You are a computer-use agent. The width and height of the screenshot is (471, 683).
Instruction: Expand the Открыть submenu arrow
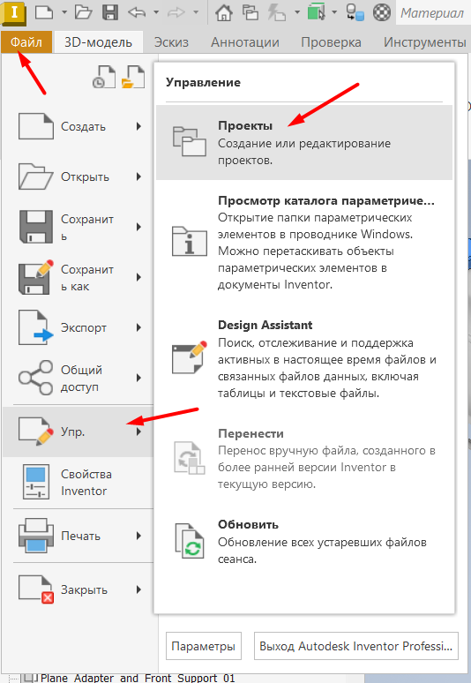pyautogui.click(x=138, y=176)
